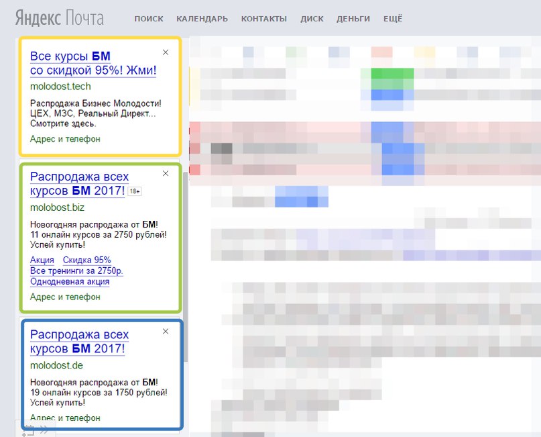Screen dimensions: 541x437
Task: Click the "Смотрите здесь." text
Action: tap(63, 124)
